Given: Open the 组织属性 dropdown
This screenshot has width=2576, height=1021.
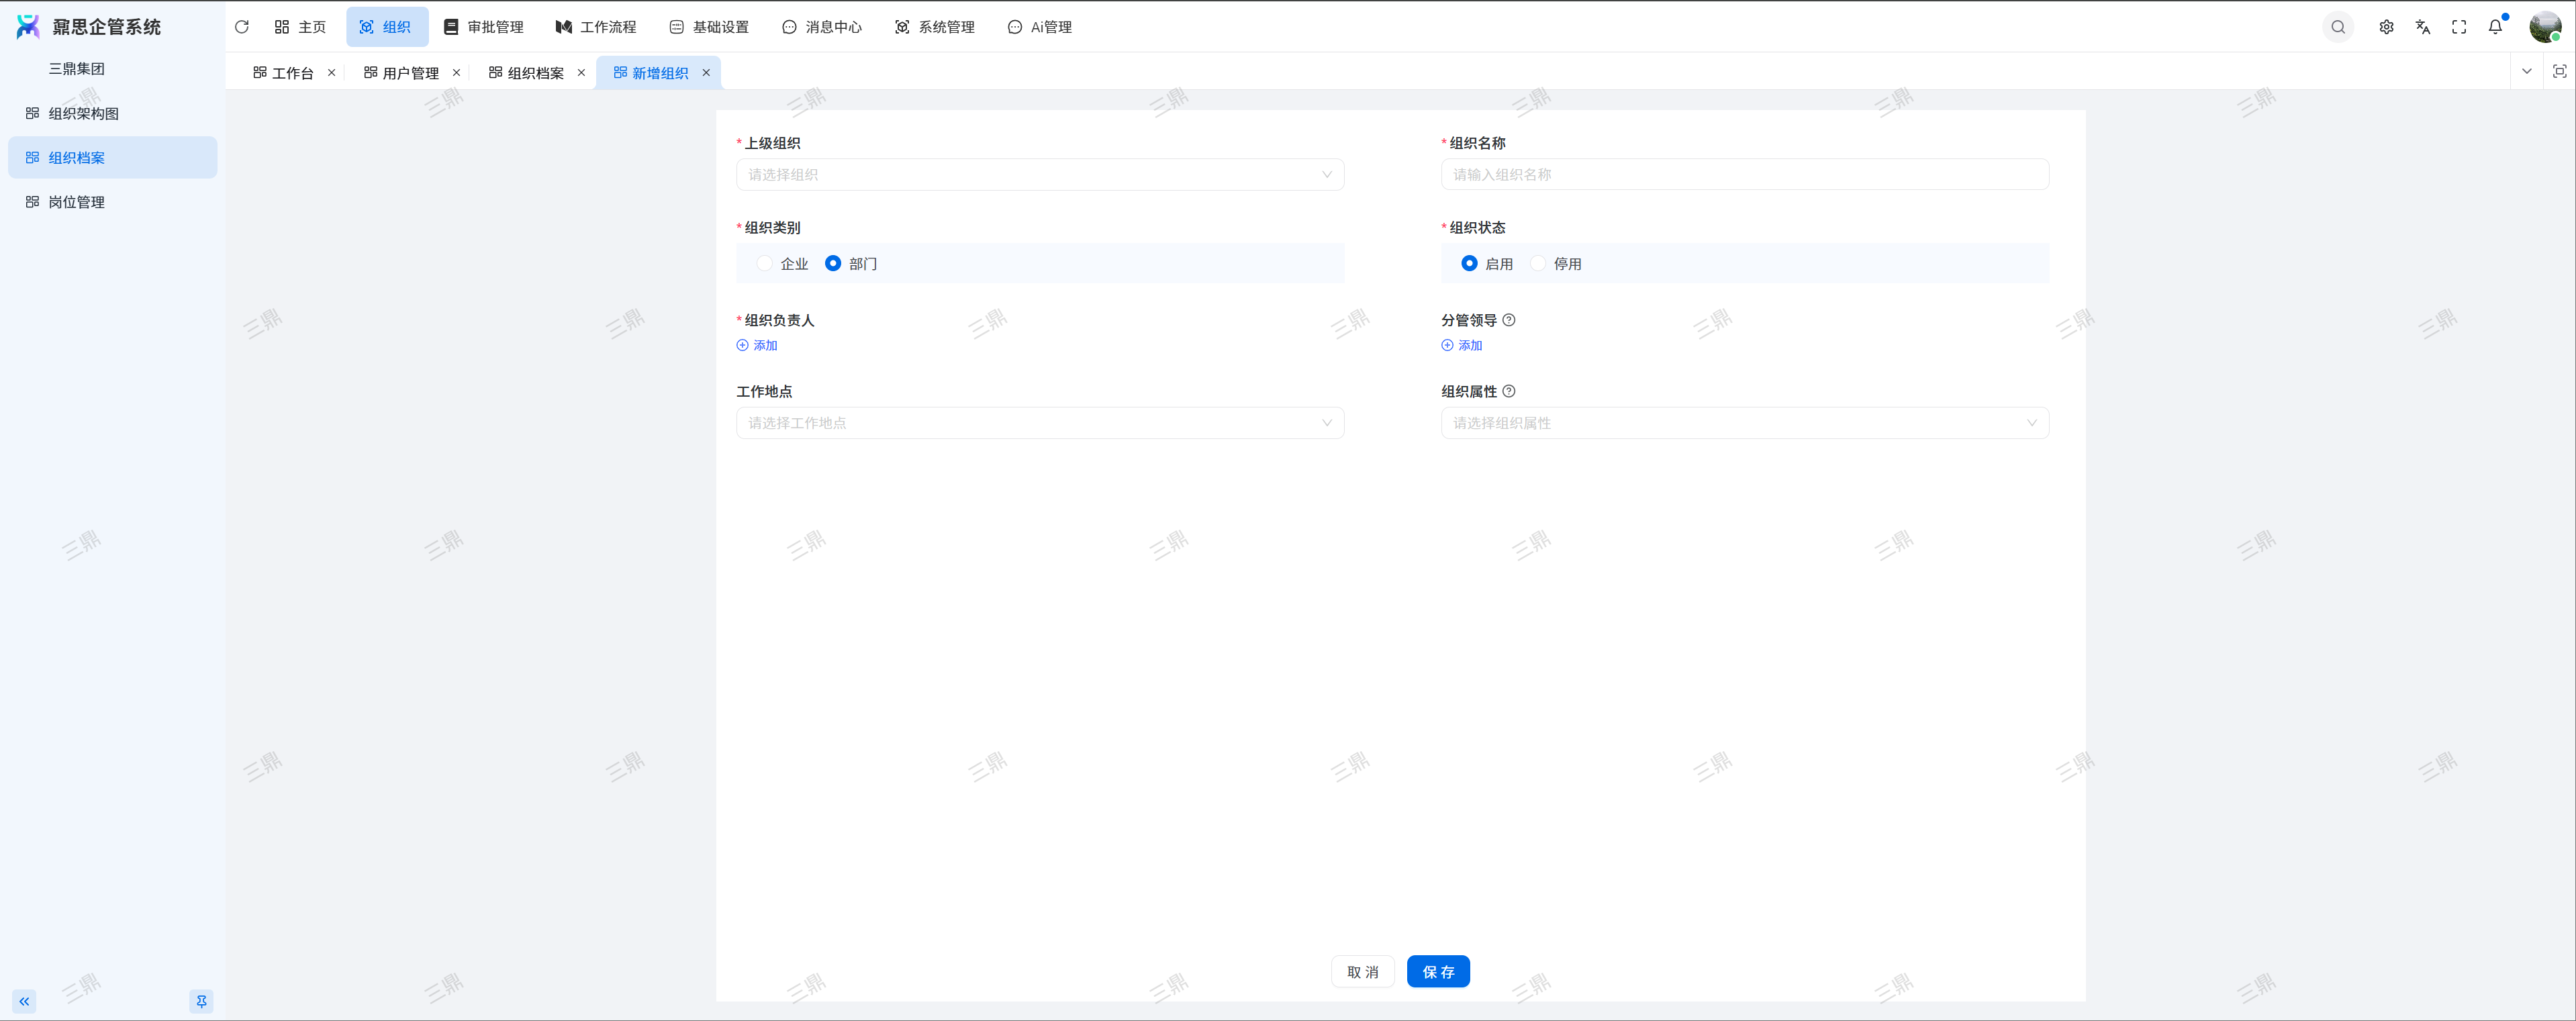Looking at the screenshot, I should (1744, 423).
